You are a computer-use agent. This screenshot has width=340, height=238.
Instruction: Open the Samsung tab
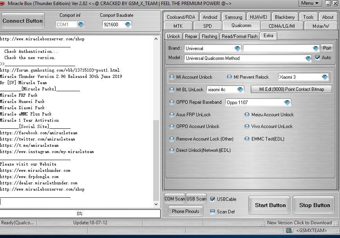coord(233,17)
